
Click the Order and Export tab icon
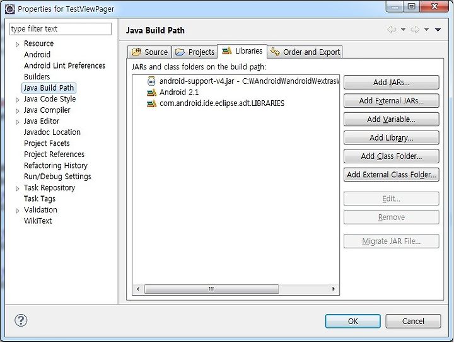275,52
